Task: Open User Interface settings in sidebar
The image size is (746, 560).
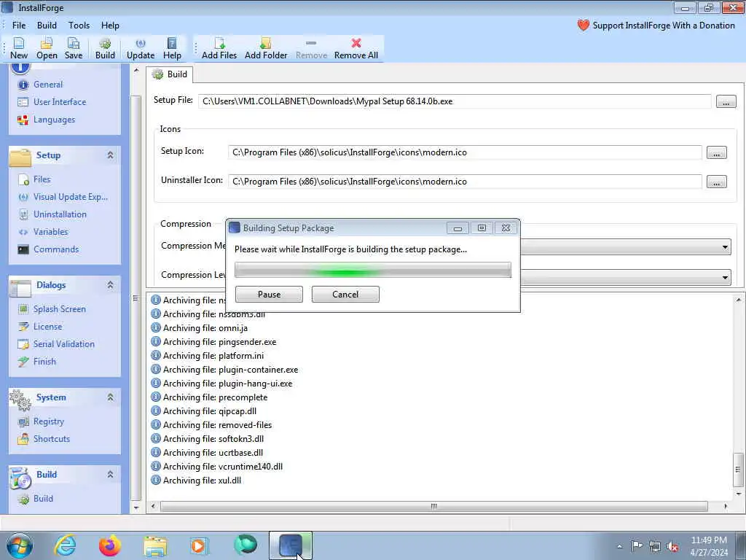Action: [60, 102]
